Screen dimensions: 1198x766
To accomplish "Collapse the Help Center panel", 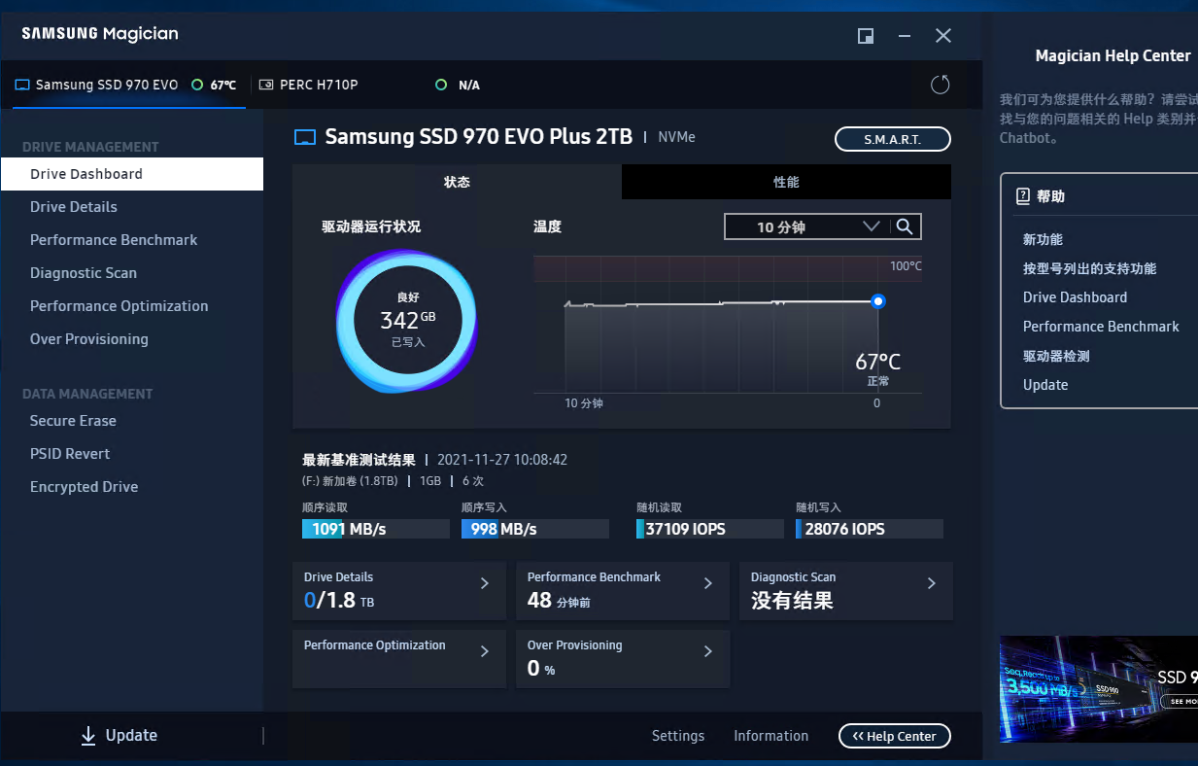I will [893, 736].
